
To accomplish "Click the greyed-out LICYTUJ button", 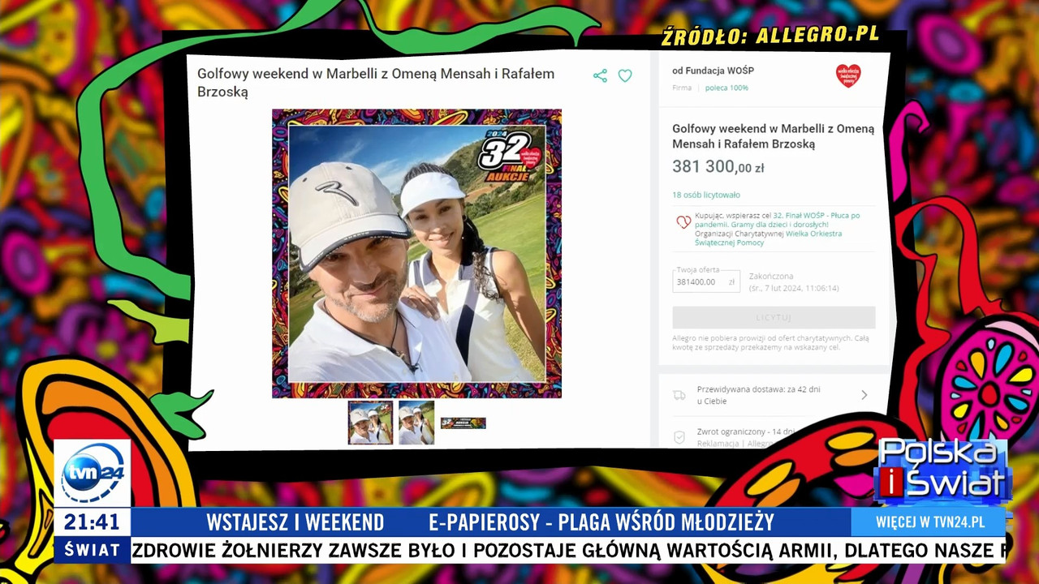I will click(774, 317).
